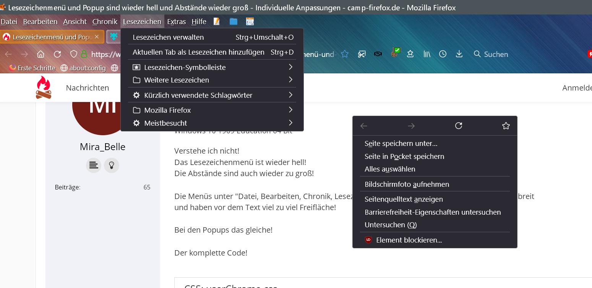The width and height of the screenshot is (592, 288).
Task: Open the cookie extension icon
Action: [x=395, y=53]
